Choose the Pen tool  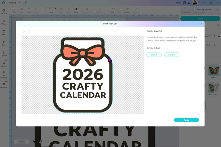click(x=4, y=43)
